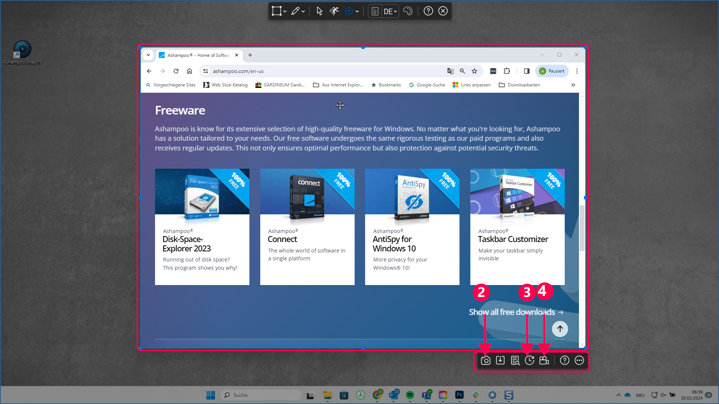Open the tab search dropdown chevron
The width and height of the screenshot is (719, 404).
(x=148, y=55)
